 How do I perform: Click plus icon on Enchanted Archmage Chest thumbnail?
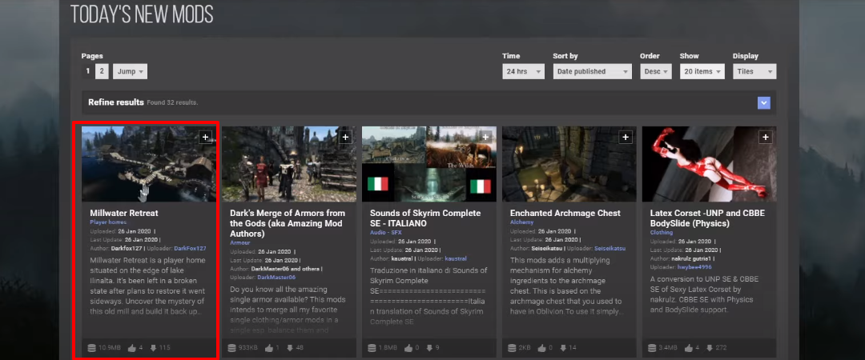[626, 137]
